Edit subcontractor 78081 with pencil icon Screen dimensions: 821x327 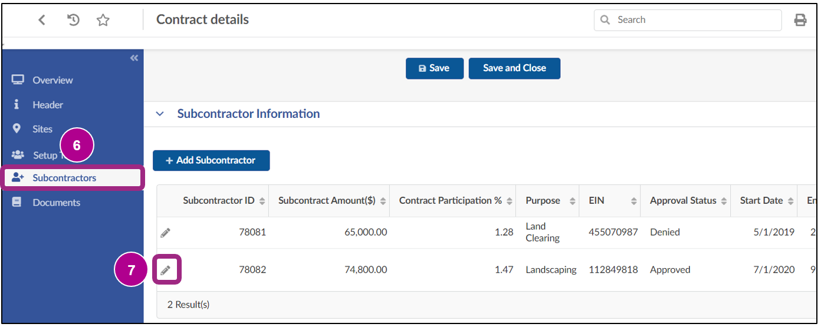click(166, 233)
